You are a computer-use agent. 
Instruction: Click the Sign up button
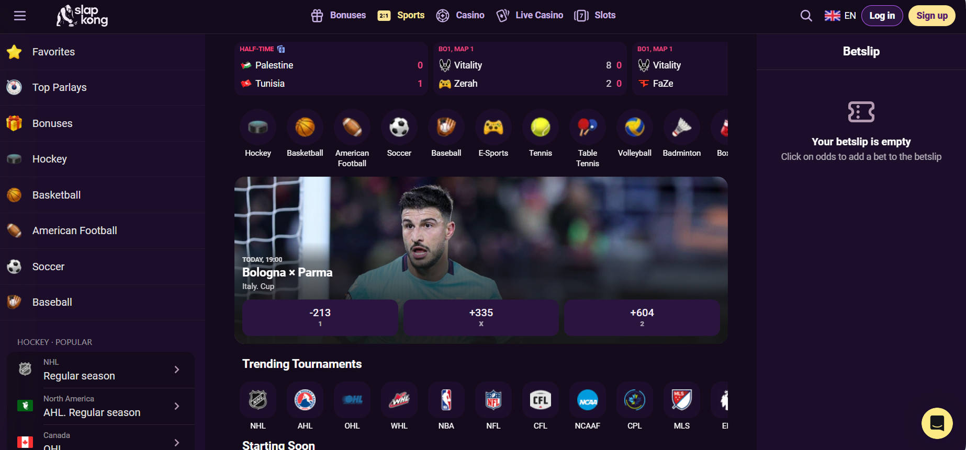[932, 16]
